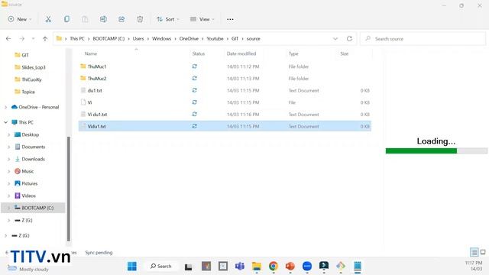Open recent locations dropdown arrow
489x275 pixels.
pyautogui.click(x=33, y=39)
